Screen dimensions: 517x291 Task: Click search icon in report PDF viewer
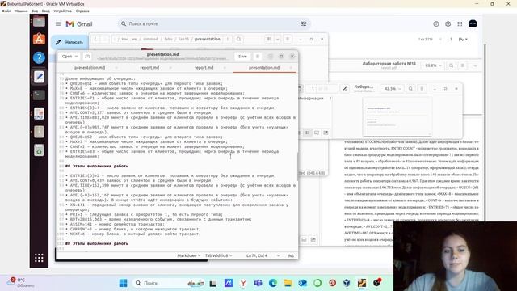(451, 65)
